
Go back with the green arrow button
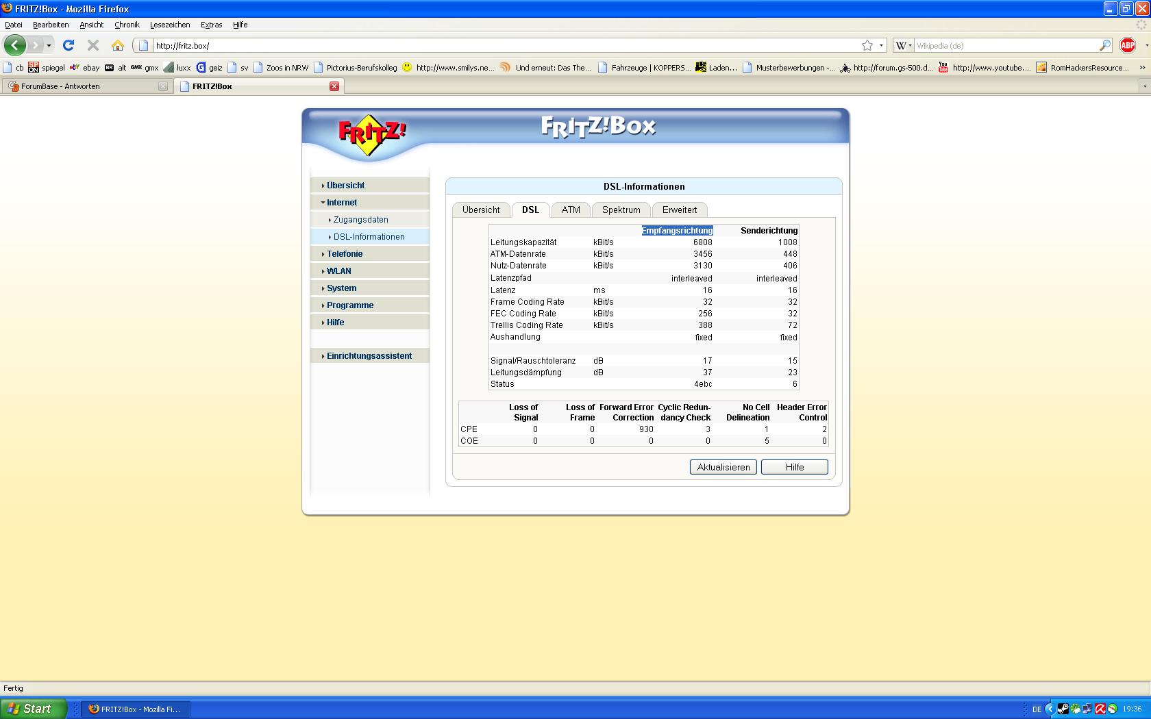click(x=15, y=45)
